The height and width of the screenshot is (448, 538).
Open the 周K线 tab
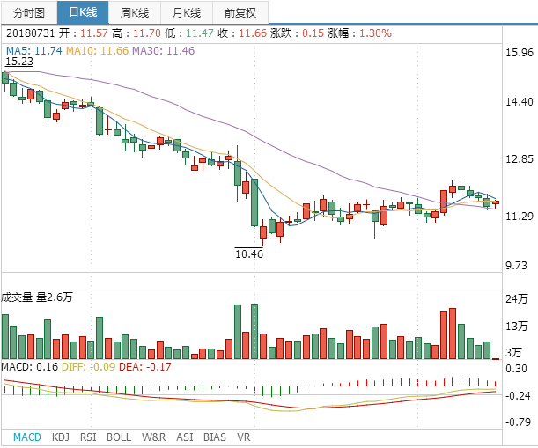click(x=135, y=12)
